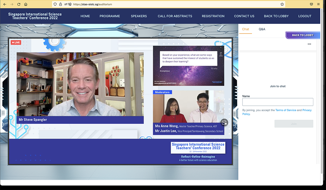Open Pocket save icon in toolbar

pyautogui.click(x=311, y=4)
